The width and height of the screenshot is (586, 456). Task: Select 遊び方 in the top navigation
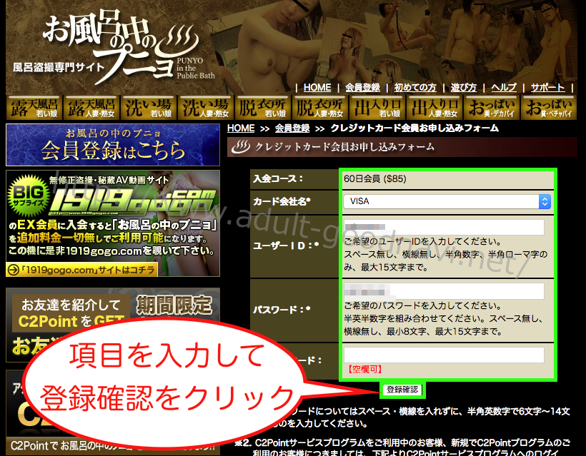point(464,88)
